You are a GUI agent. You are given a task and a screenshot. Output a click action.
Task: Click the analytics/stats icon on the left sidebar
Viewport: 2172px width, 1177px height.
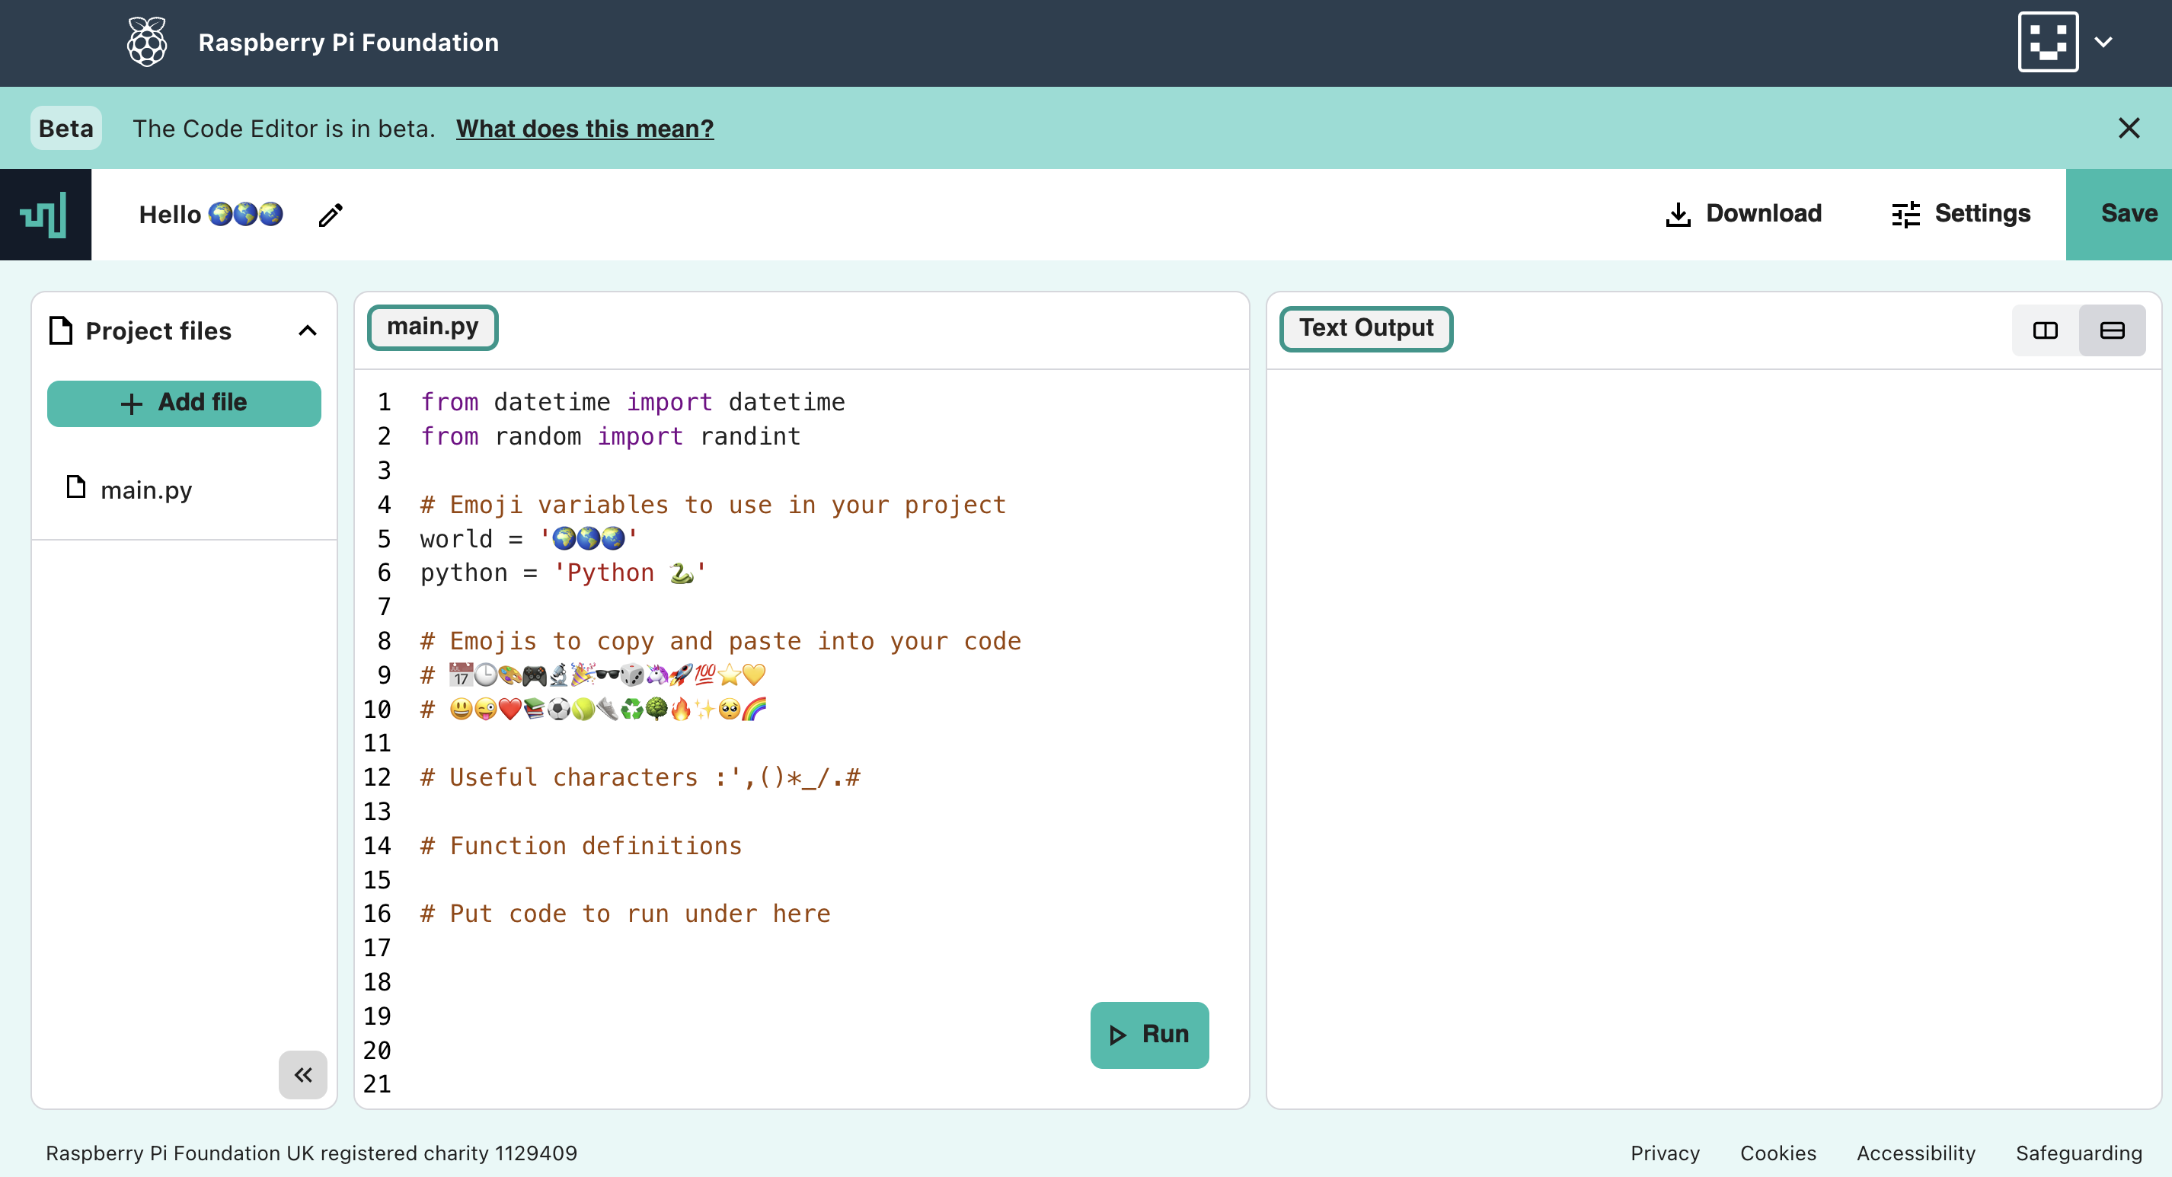45,215
